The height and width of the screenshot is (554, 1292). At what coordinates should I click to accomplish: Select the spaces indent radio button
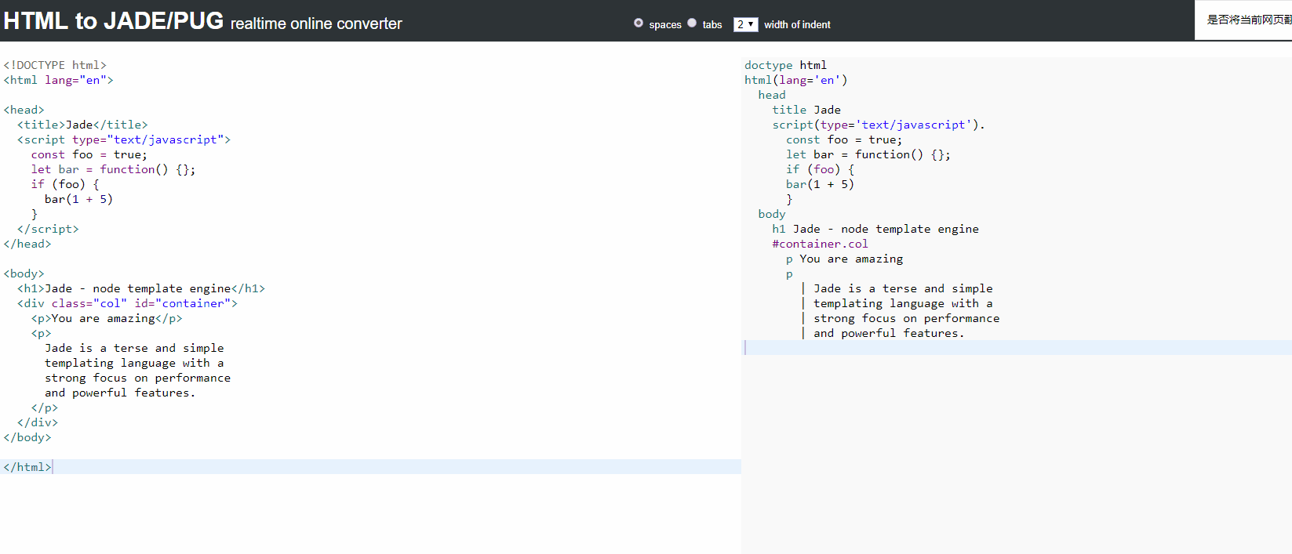point(639,23)
